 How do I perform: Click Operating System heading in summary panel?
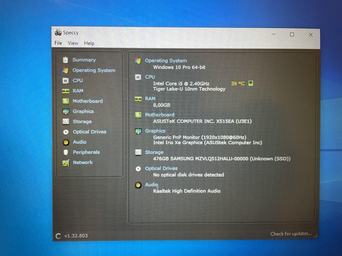point(166,61)
